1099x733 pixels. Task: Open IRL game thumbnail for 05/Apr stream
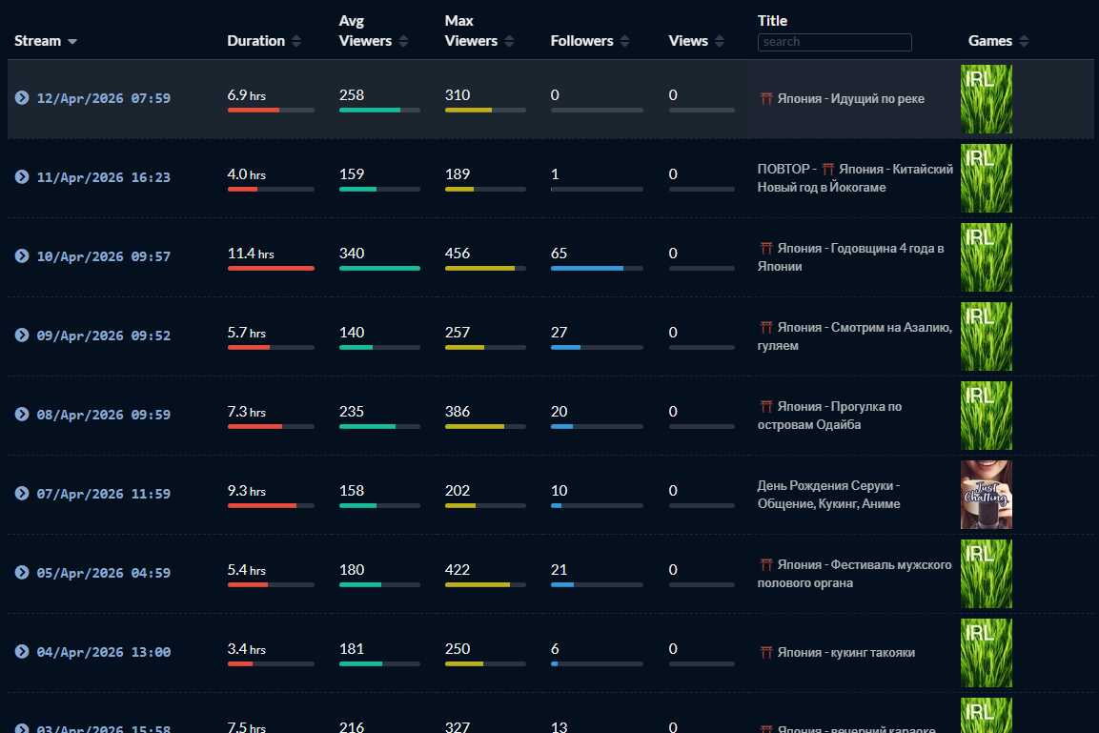(x=987, y=574)
